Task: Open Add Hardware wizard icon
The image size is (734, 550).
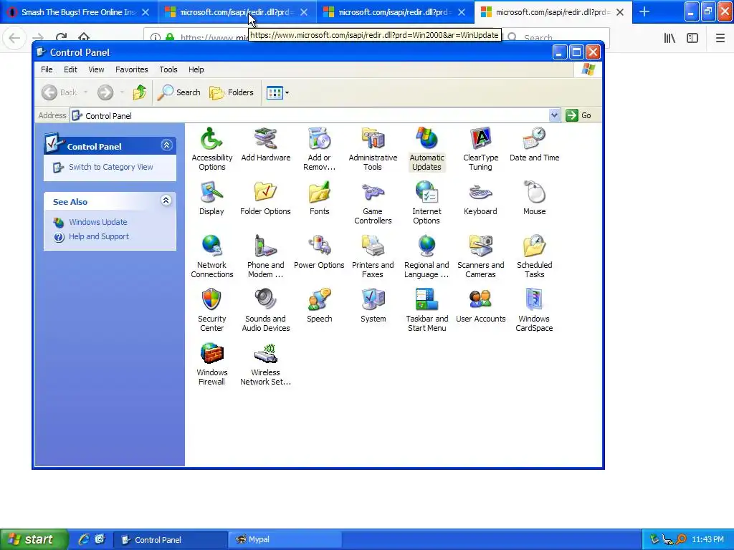Action: (x=265, y=145)
